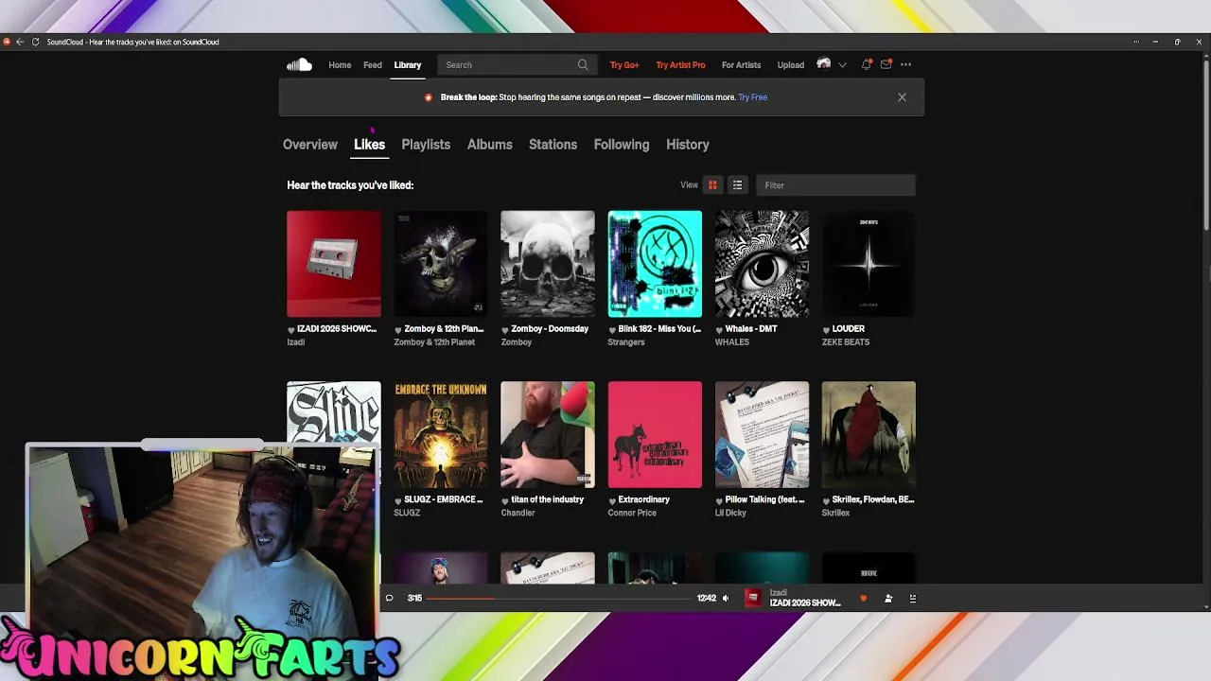Image resolution: width=1211 pixels, height=681 pixels.
Task: Open the Zomboy - Doomsday skull cover art
Action: click(x=548, y=264)
